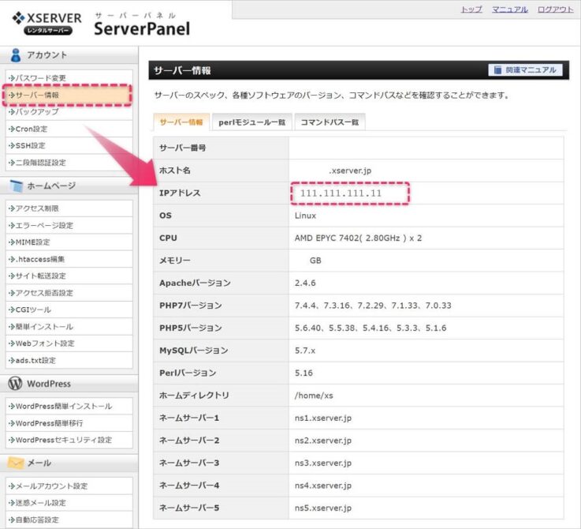581x529 pixels.
Task: Click name server value ns2.xserver.jp
Action: [x=323, y=441]
